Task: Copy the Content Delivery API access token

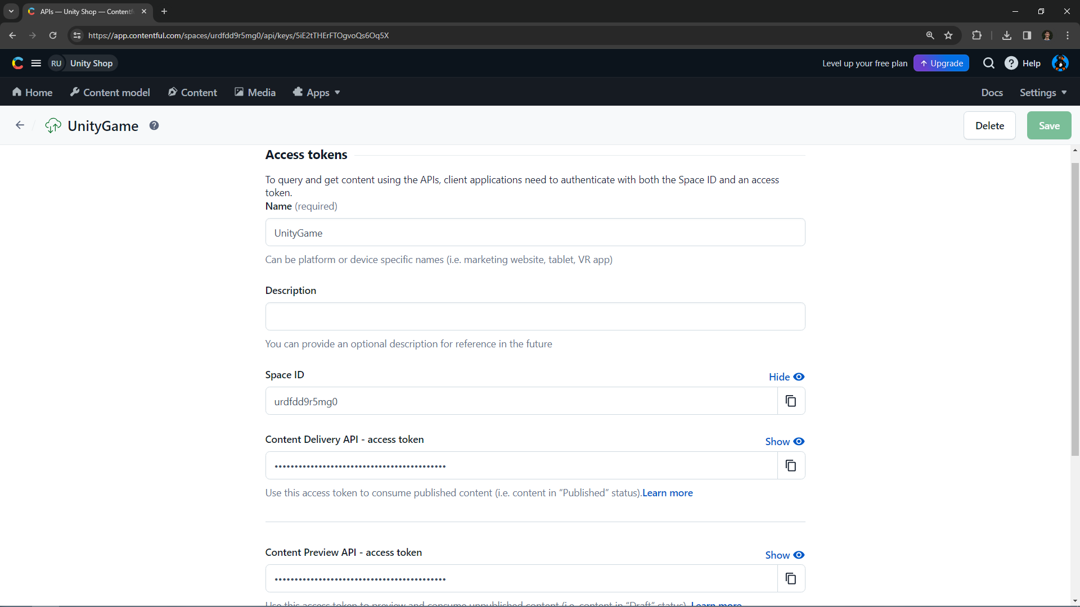Action: tap(790, 465)
